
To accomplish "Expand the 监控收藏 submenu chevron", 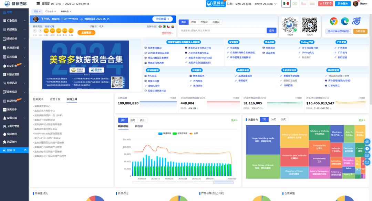I will [24, 57].
